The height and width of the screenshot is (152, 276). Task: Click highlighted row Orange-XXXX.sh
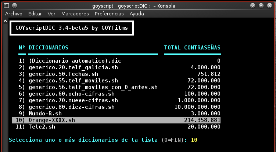tap(117, 120)
